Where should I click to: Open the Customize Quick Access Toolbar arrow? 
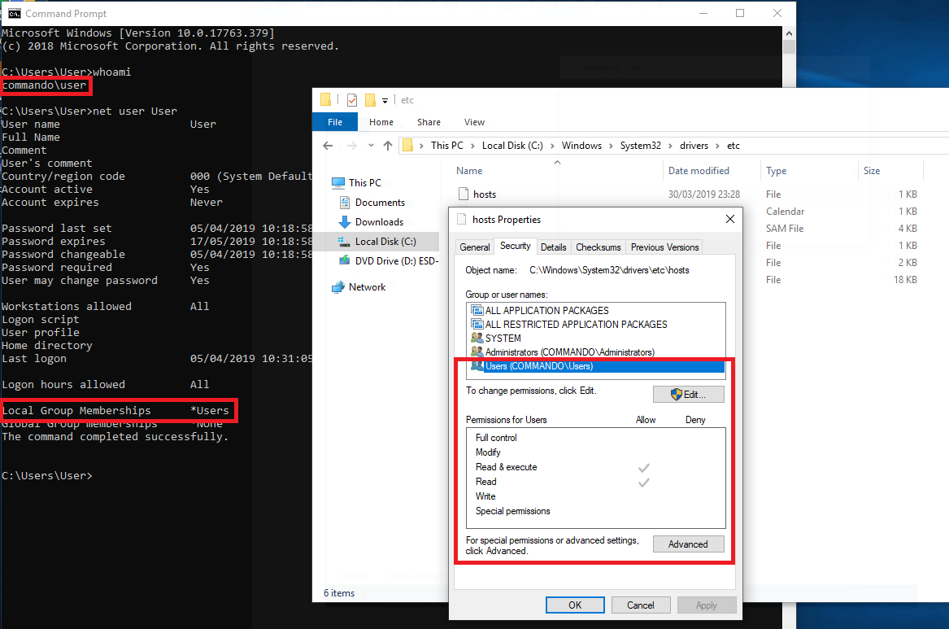click(385, 101)
